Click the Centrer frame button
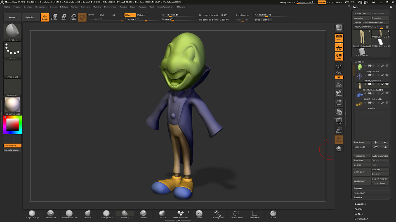Image resolution: width=396 pixels, height=222 pixels. point(339,84)
